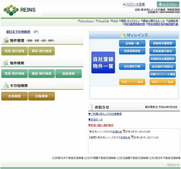181x169 pixels.
Task: Click 図面商号欄管理 button
Action: pos(163,43)
